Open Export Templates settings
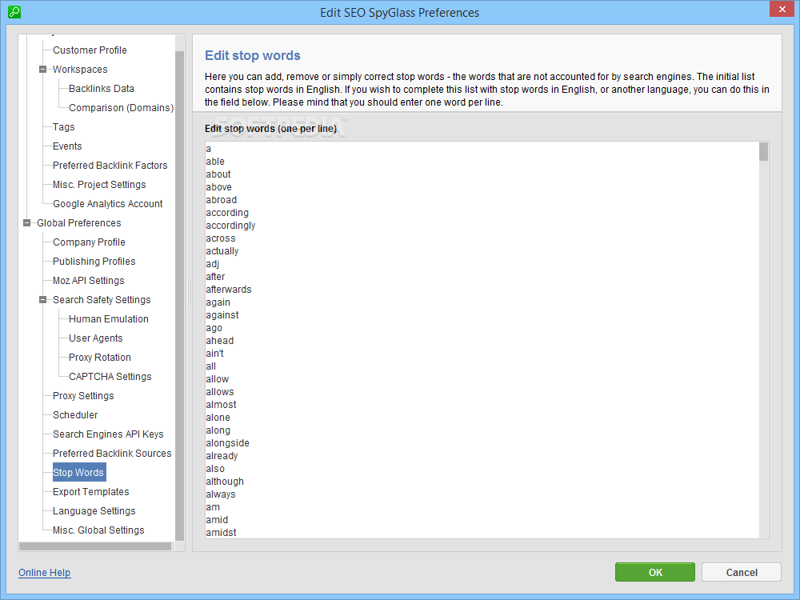800x600 pixels. [91, 492]
